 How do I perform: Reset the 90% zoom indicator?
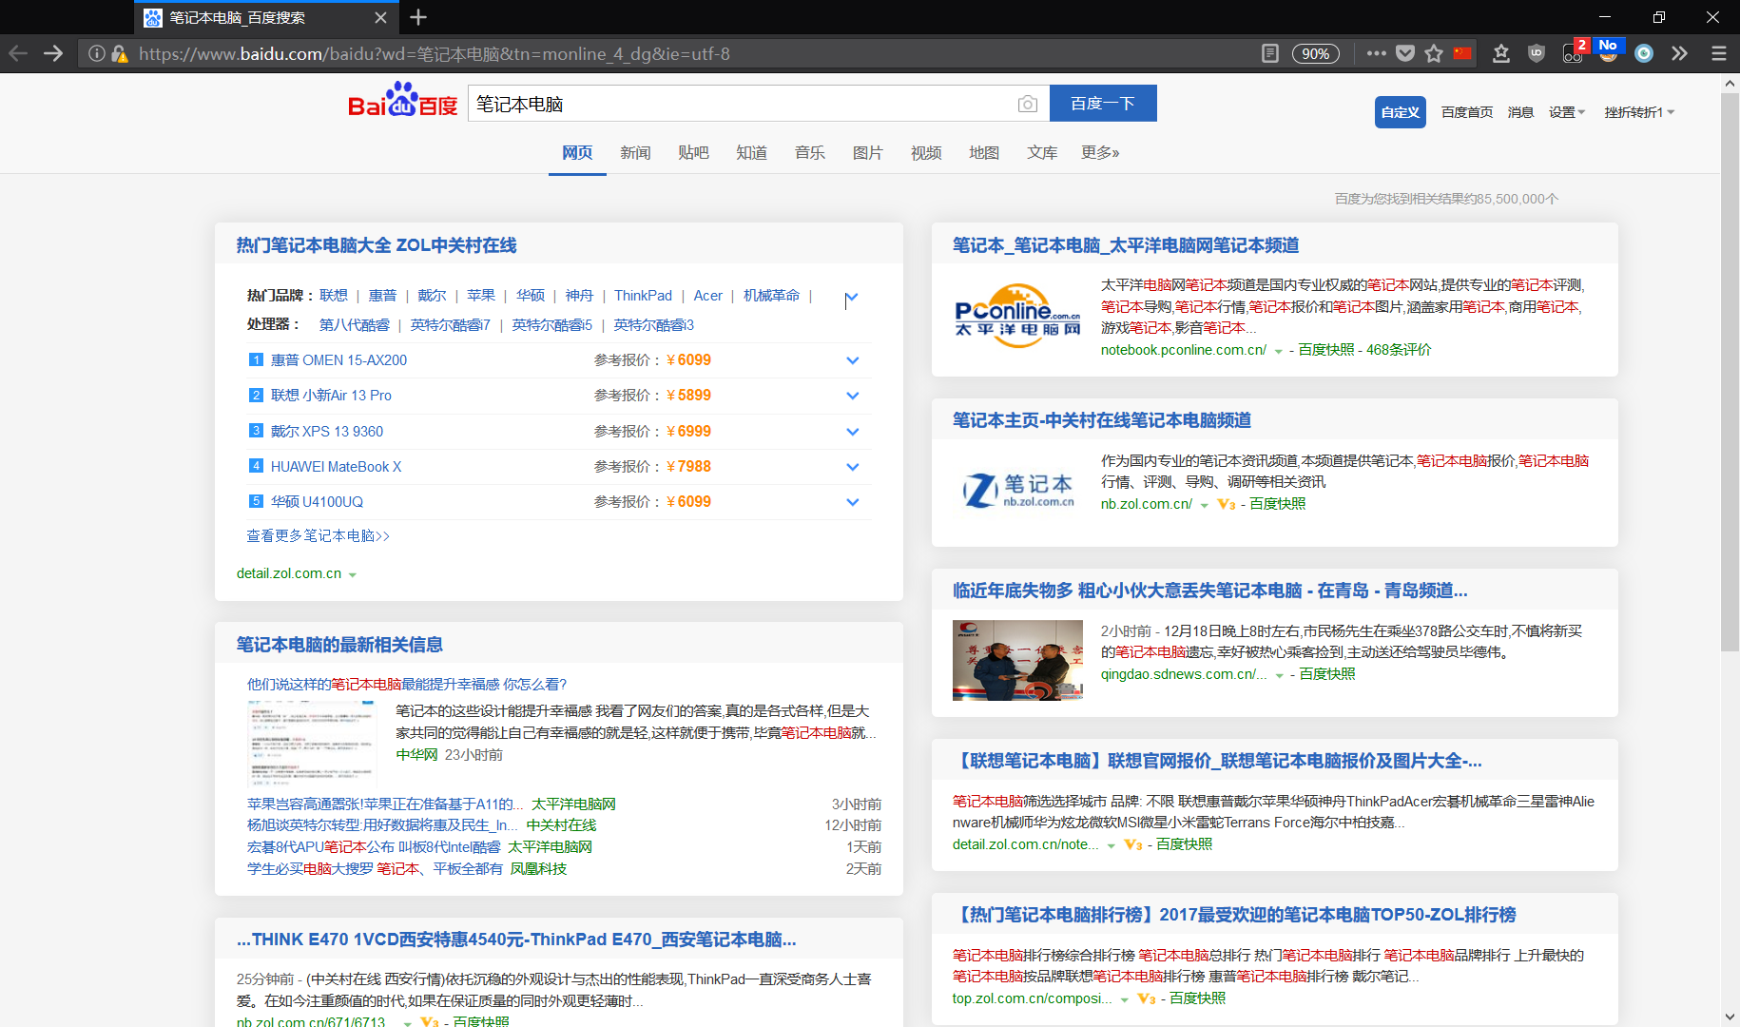tap(1316, 54)
